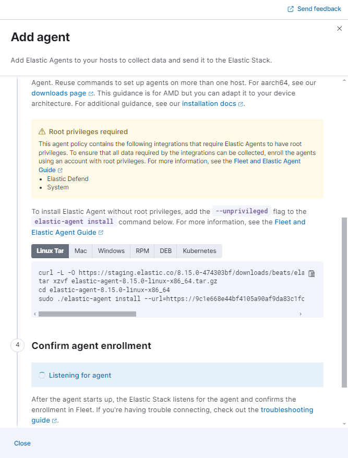Open the Windows commands tab
348x458 pixels.
[x=111, y=251]
